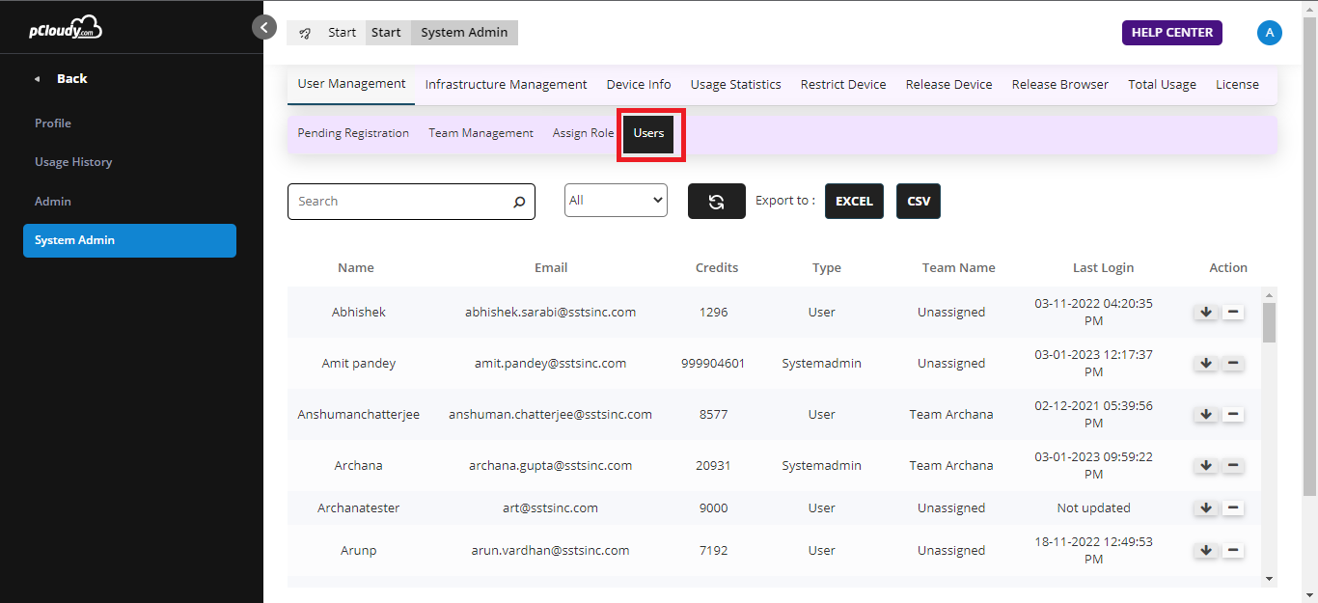Click the user table vertical scrollbar thumb
The height and width of the screenshot is (603, 1318).
(1269, 323)
